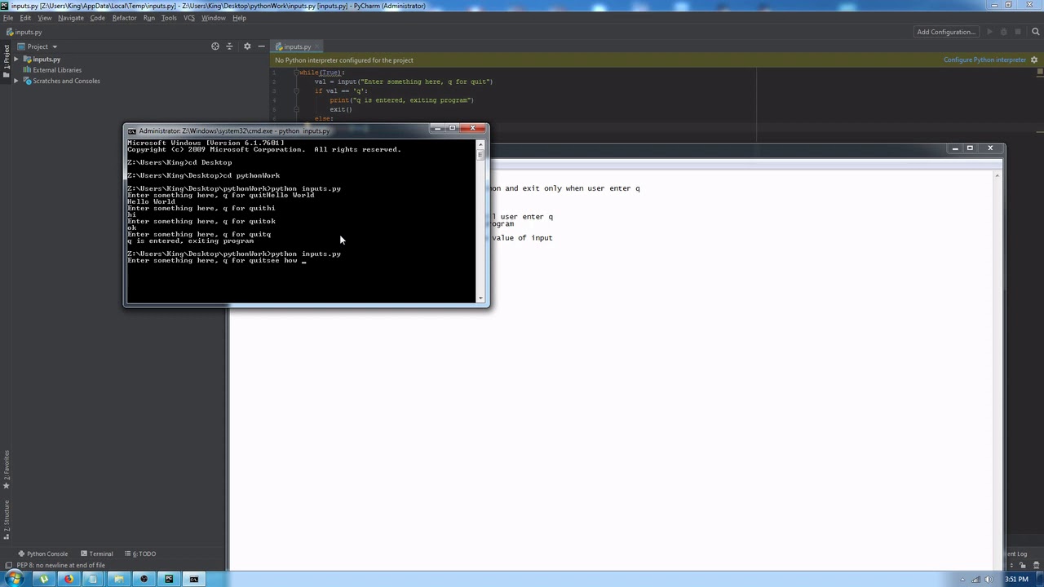Click the interpreter banner gear icon
The height and width of the screenshot is (587, 1044).
(x=1035, y=60)
